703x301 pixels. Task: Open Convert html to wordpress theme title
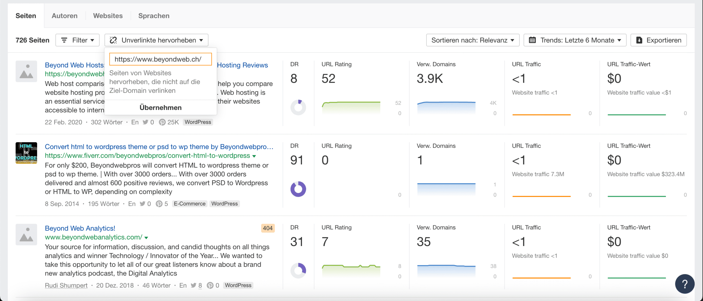[x=159, y=147]
